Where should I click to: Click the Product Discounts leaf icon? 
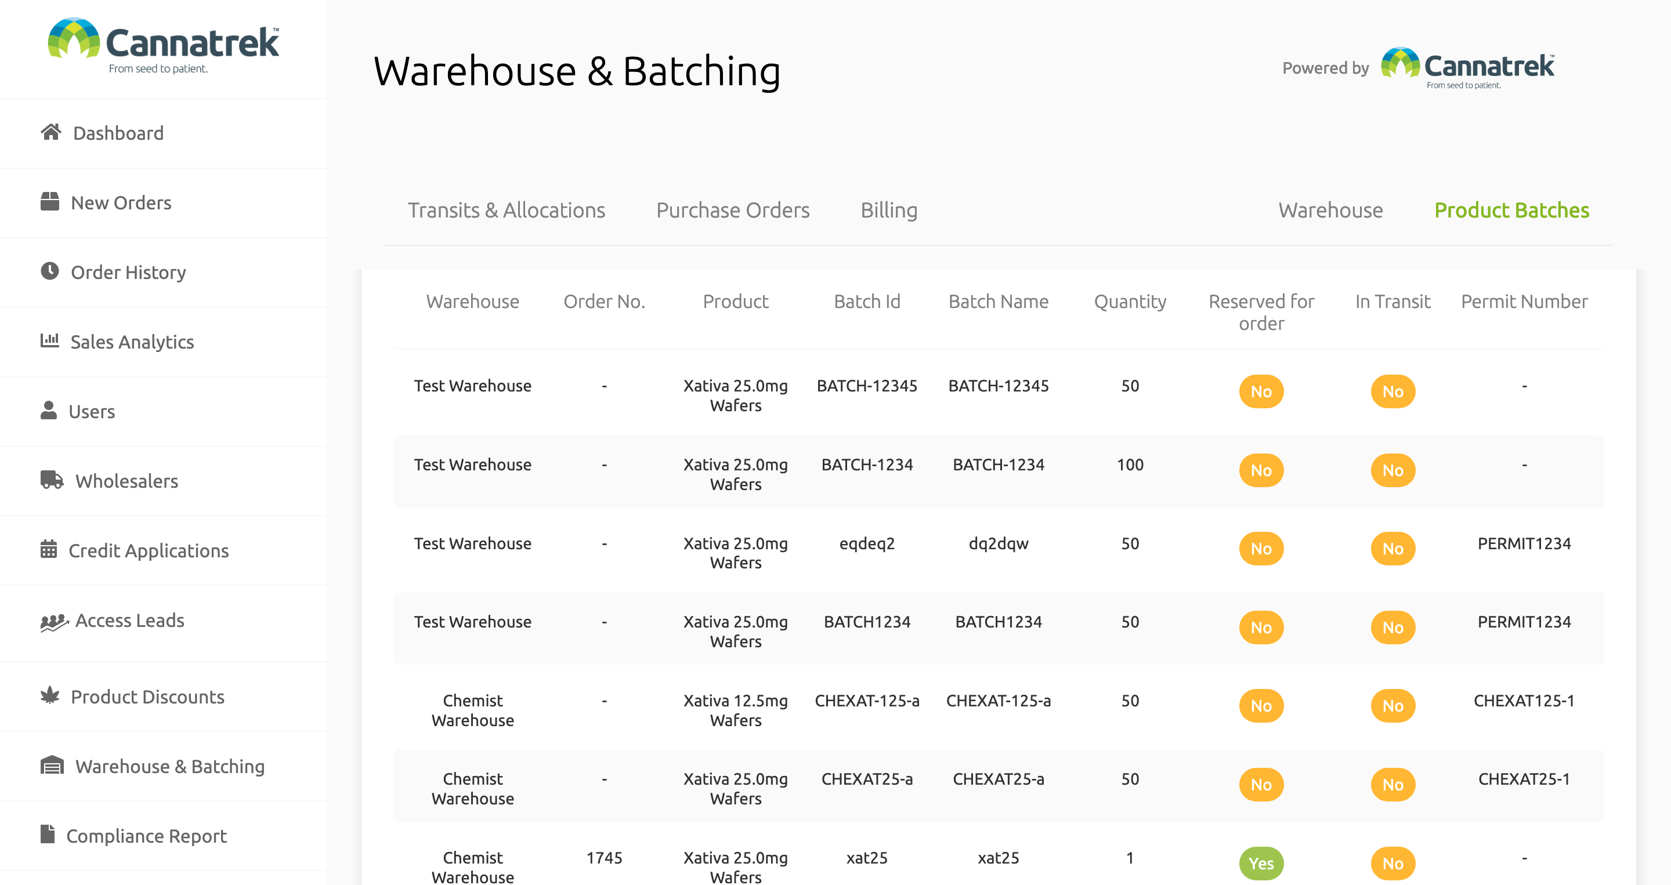50,695
